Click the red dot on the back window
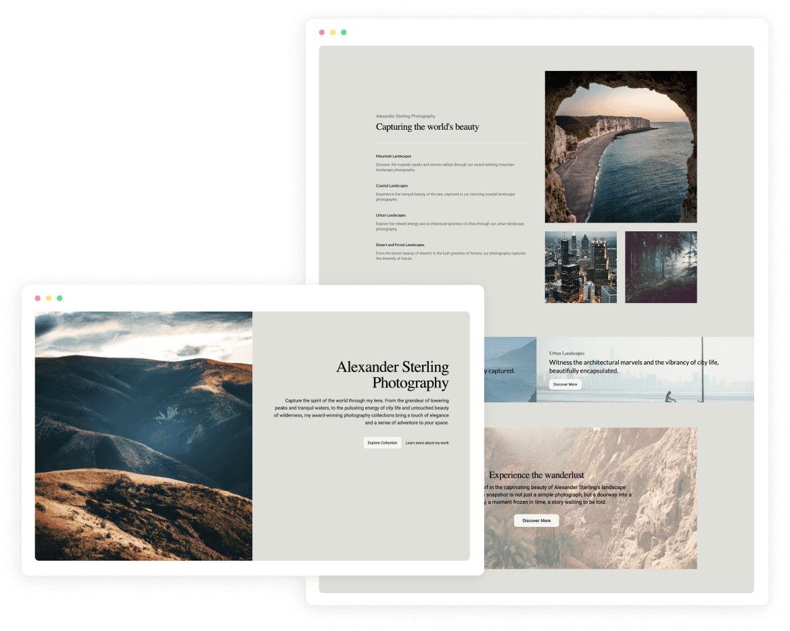Screen dimensions: 790x631 click(x=322, y=32)
